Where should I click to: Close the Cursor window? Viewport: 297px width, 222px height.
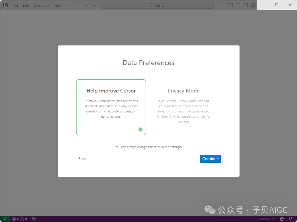pos(290,5)
